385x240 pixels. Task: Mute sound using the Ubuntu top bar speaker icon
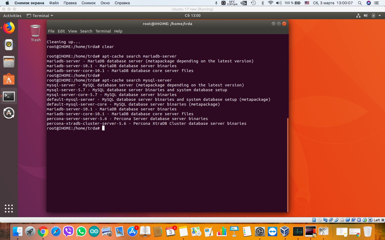tap(366, 16)
